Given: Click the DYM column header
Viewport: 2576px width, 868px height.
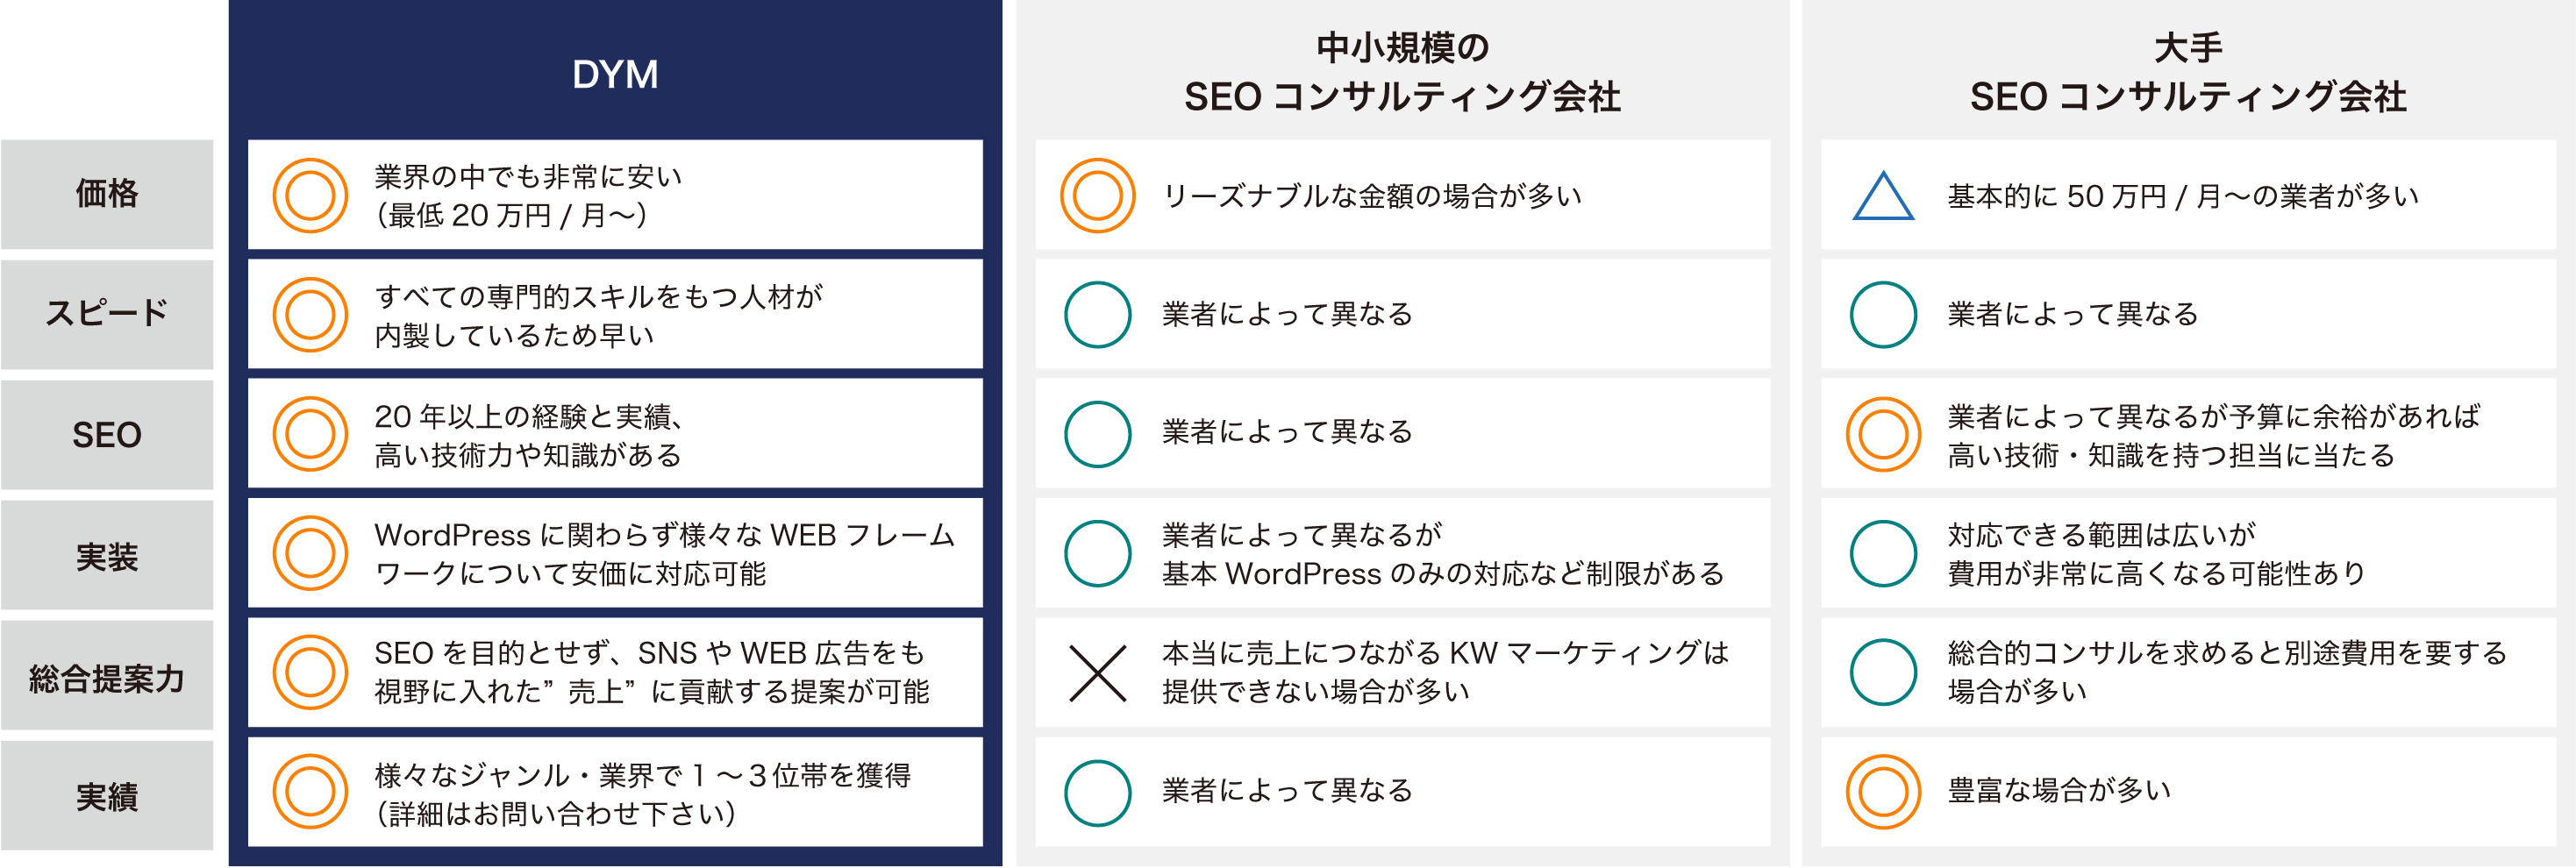Looking at the screenshot, I should pyautogui.click(x=615, y=74).
